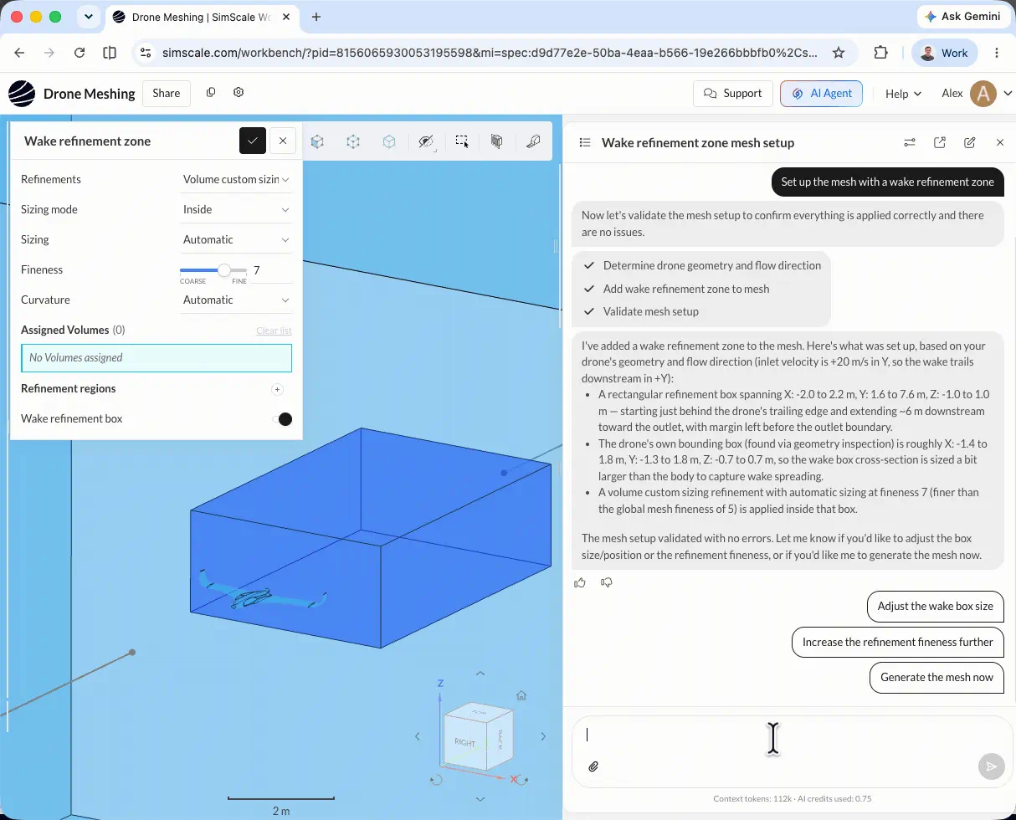This screenshot has width=1016, height=820.
Task: Start a new chat with the edit icon
Action: tap(970, 143)
